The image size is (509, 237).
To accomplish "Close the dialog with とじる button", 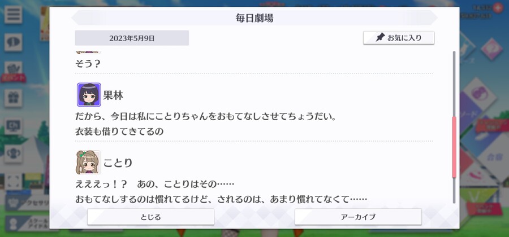I will [x=150, y=217].
